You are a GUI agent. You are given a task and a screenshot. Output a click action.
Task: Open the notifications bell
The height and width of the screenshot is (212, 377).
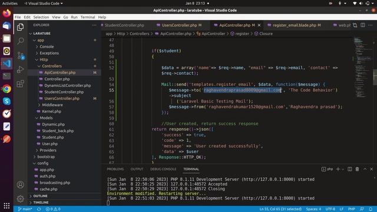click(x=371, y=209)
